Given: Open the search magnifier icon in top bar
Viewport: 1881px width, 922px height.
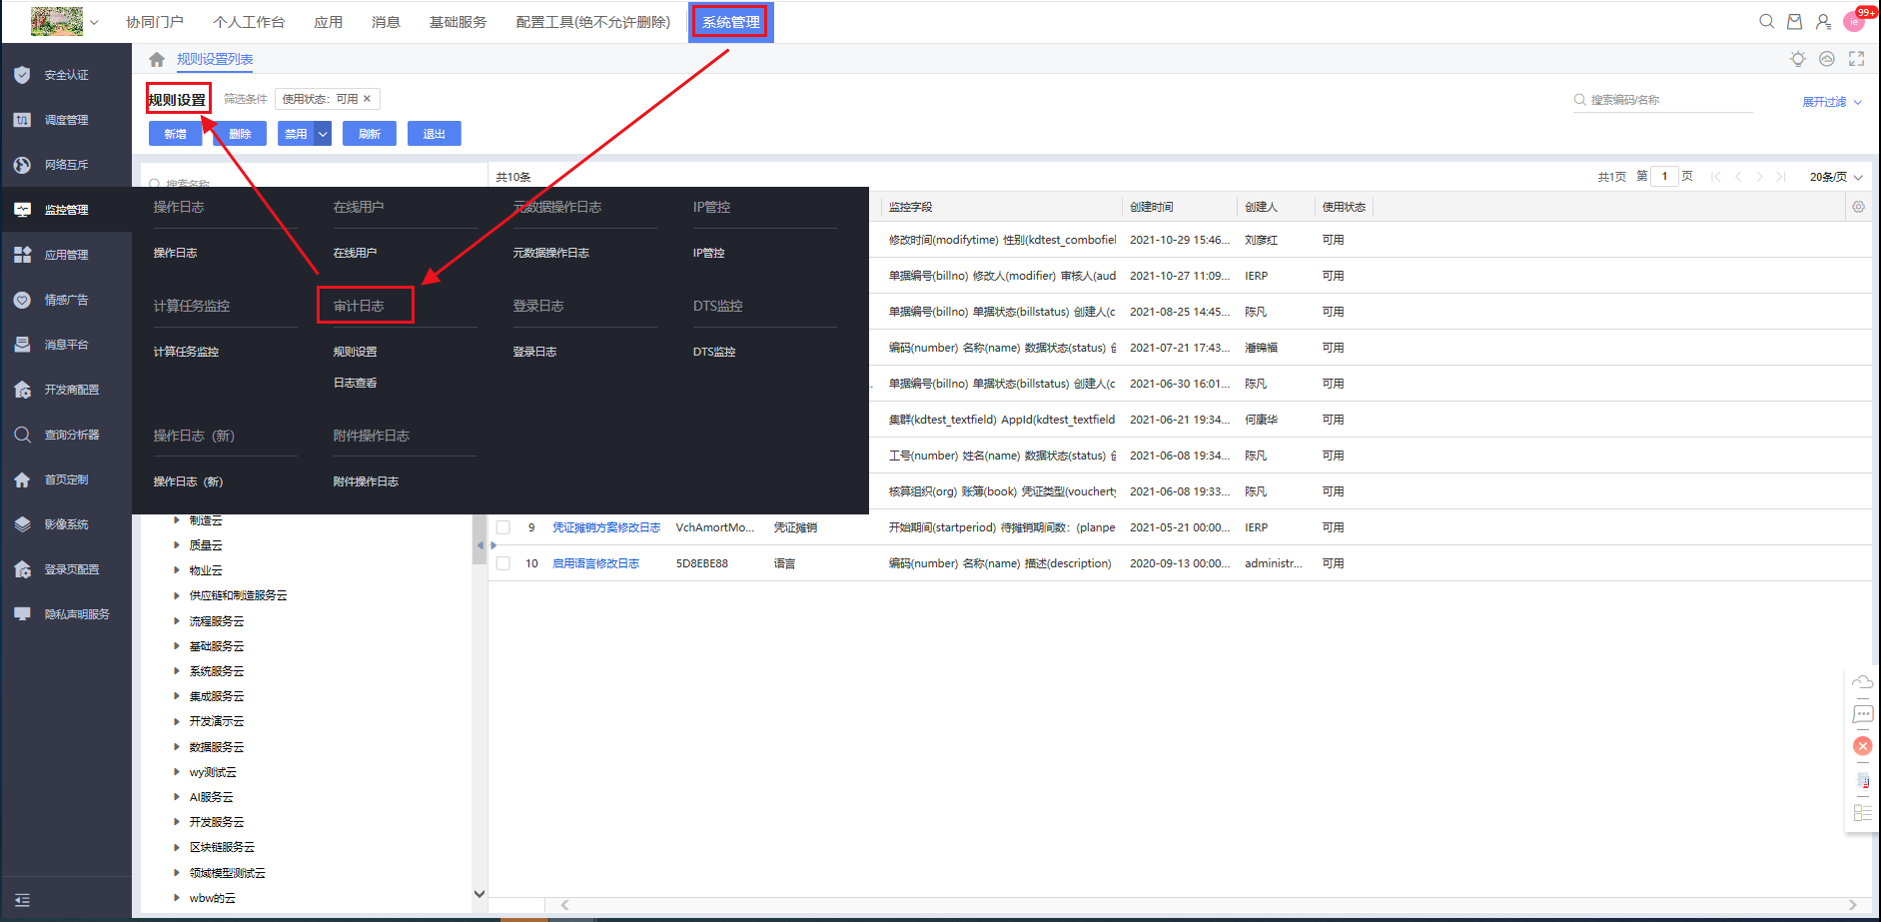Looking at the screenshot, I should 1766,22.
